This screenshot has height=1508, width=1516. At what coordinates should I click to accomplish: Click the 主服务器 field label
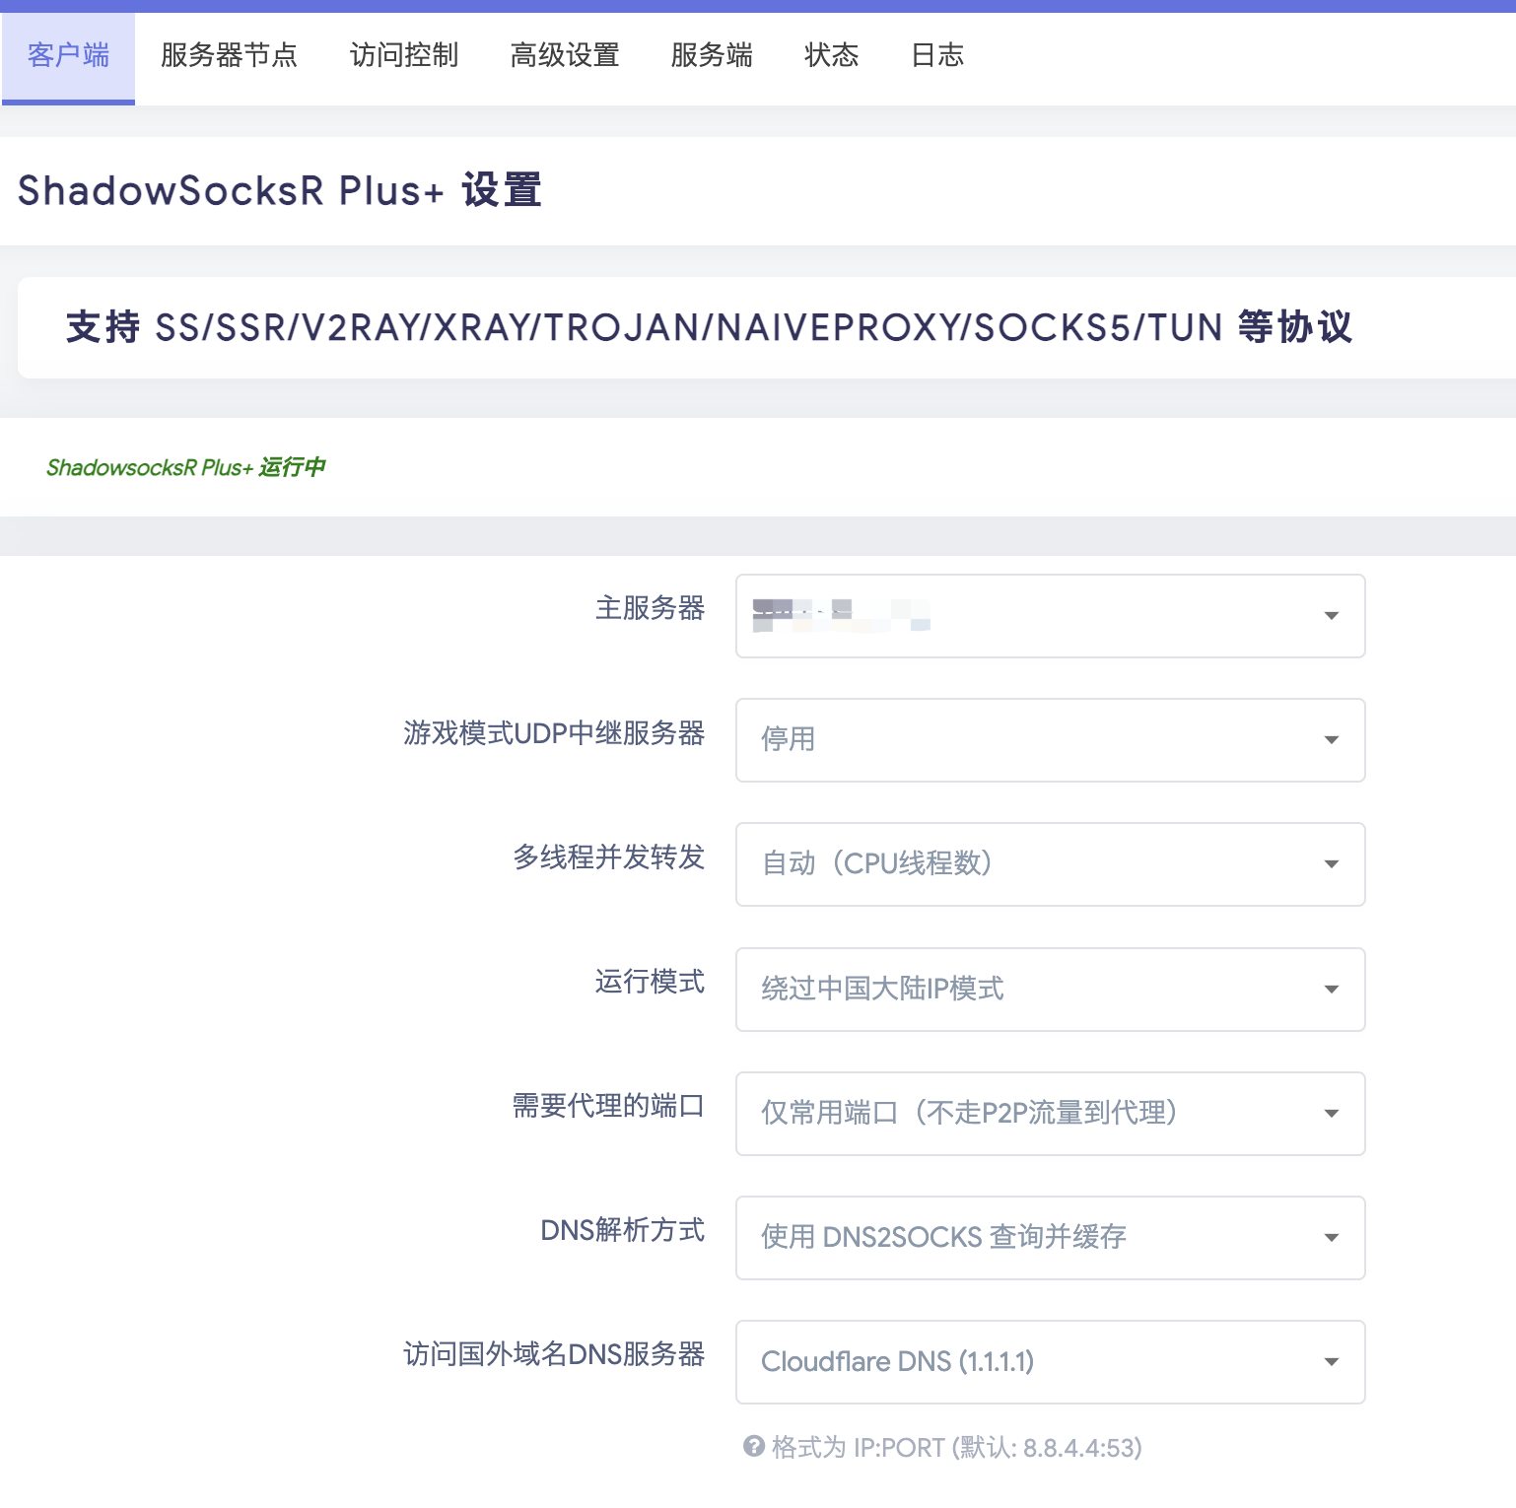coord(650,608)
